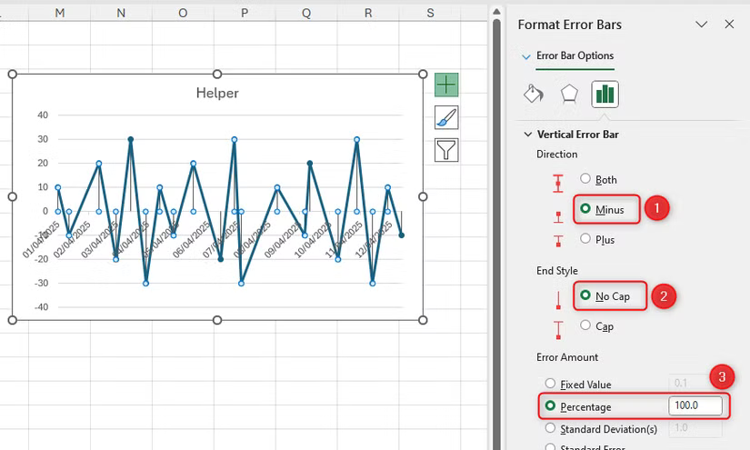The image size is (750, 450).
Task: Select Both direction radio button
Action: [x=585, y=179]
